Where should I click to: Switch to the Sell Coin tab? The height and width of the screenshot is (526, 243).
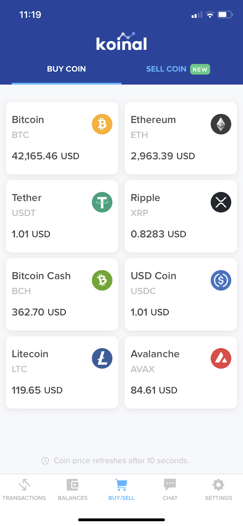coord(166,69)
